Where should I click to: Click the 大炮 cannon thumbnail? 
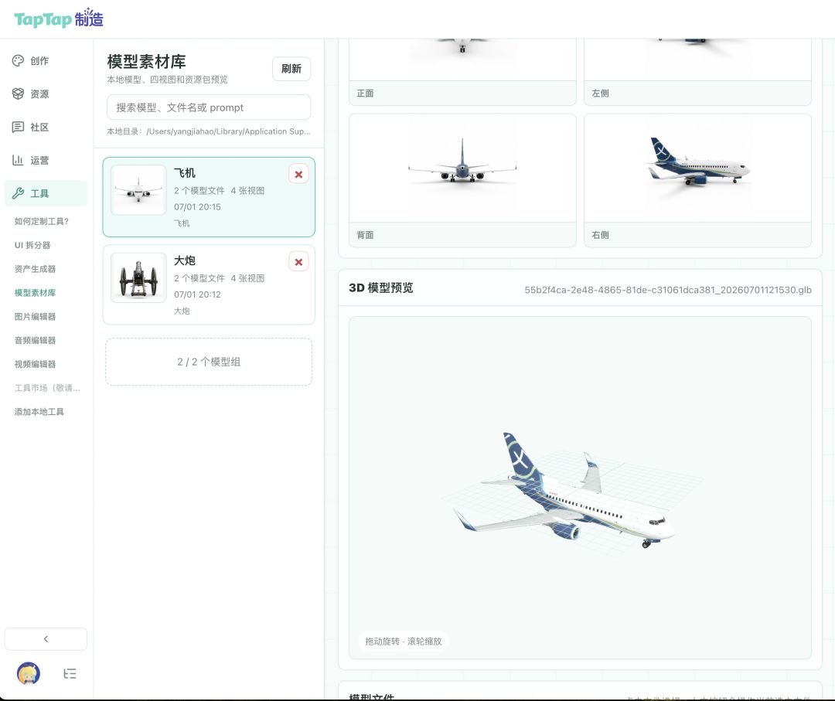coord(138,277)
